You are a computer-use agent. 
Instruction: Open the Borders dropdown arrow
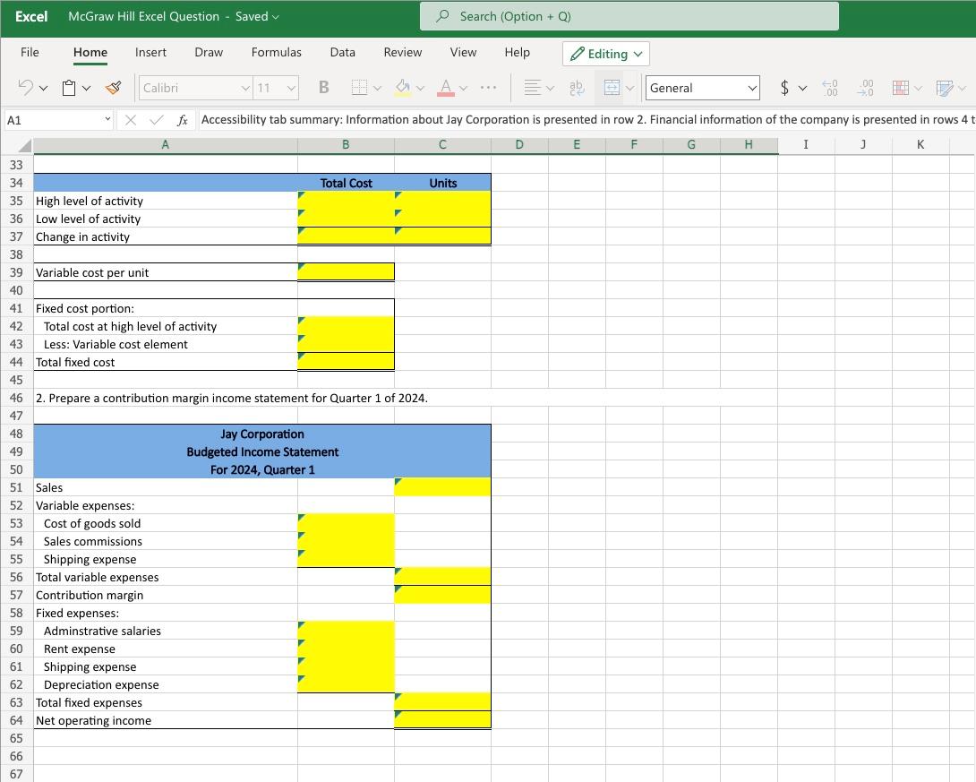(x=379, y=87)
